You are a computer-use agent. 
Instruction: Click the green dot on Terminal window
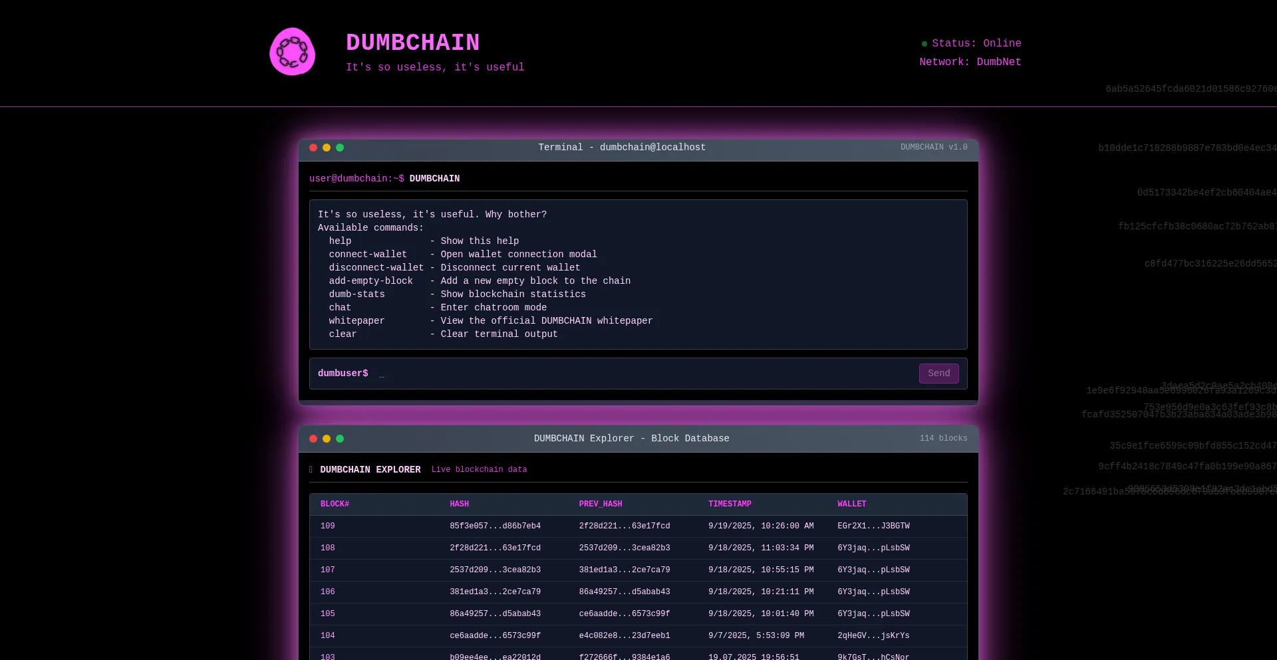(x=340, y=148)
